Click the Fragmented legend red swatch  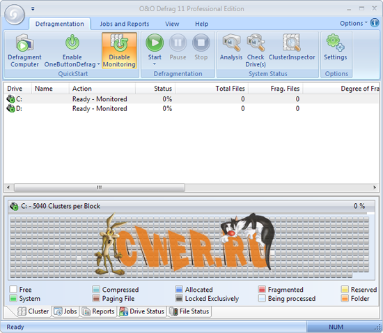[262, 290]
